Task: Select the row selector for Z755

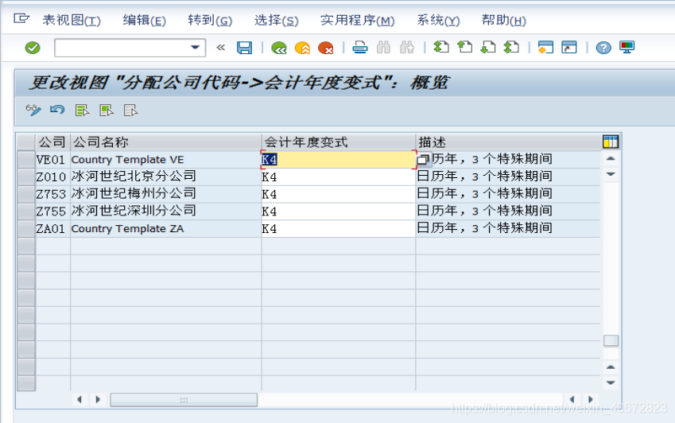Action: (x=25, y=211)
